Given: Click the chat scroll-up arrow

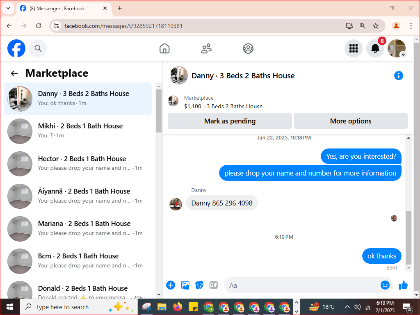Looking at the screenshot, I should [x=409, y=138].
